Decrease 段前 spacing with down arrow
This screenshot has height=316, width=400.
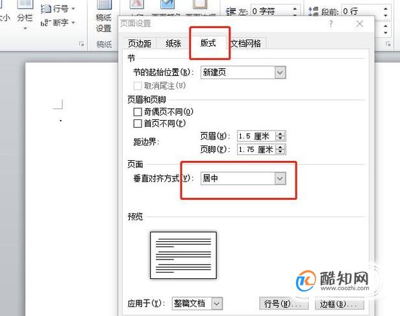click(386, 15)
